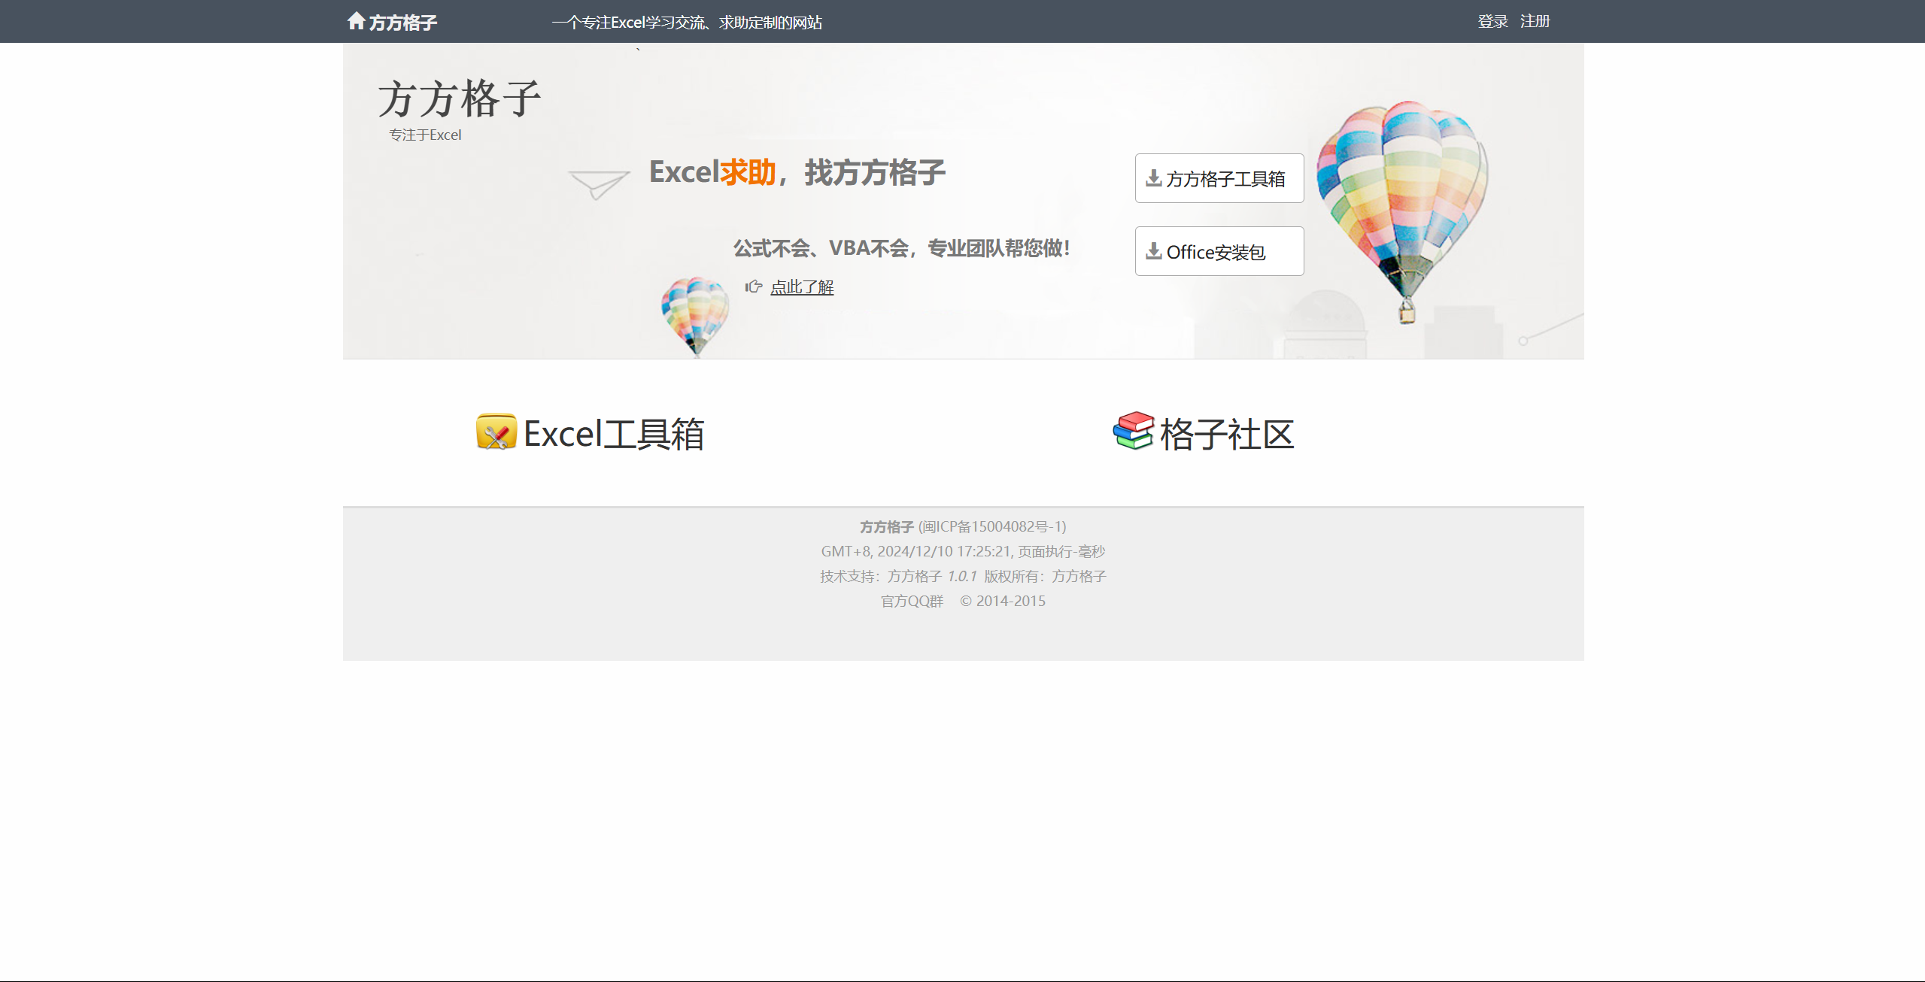1925x982 pixels.
Task: Click the 版权所有：方方格子 footer text
Action: (1045, 577)
